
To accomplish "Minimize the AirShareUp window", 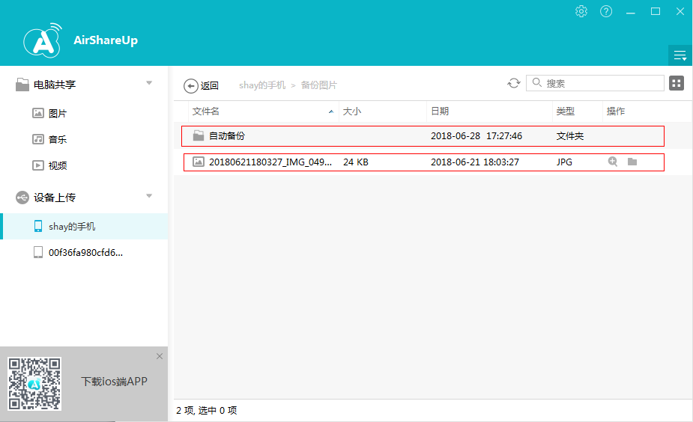I will pyautogui.click(x=631, y=12).
